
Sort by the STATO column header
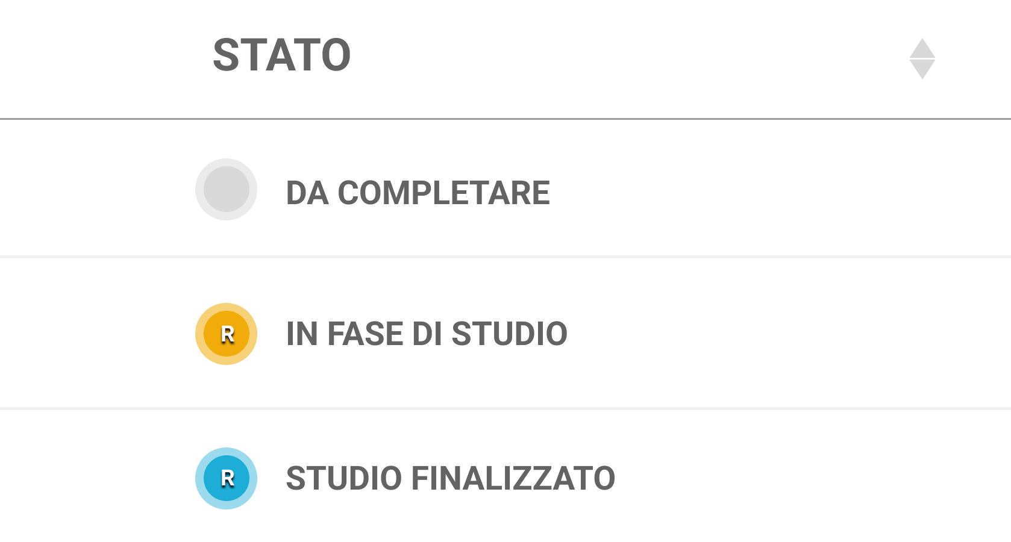click(x=281, y=55)
